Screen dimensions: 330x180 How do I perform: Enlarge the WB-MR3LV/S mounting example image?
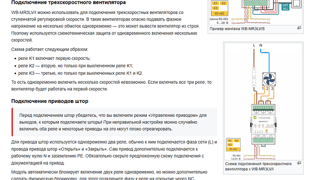(299, 28)
